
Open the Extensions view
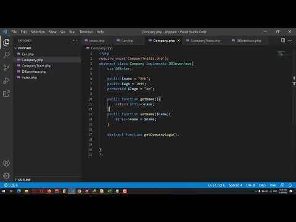[x=6, y=94]
